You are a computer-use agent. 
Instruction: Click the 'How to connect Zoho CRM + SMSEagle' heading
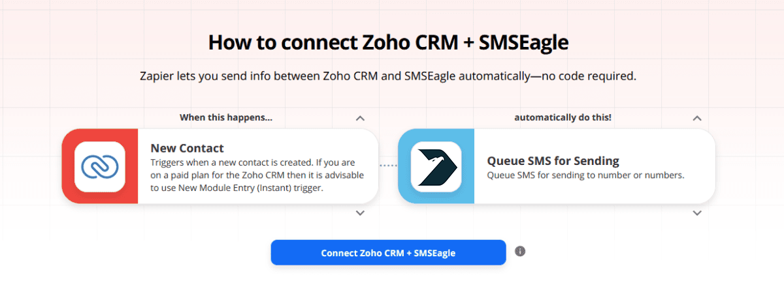click(388, 43)
